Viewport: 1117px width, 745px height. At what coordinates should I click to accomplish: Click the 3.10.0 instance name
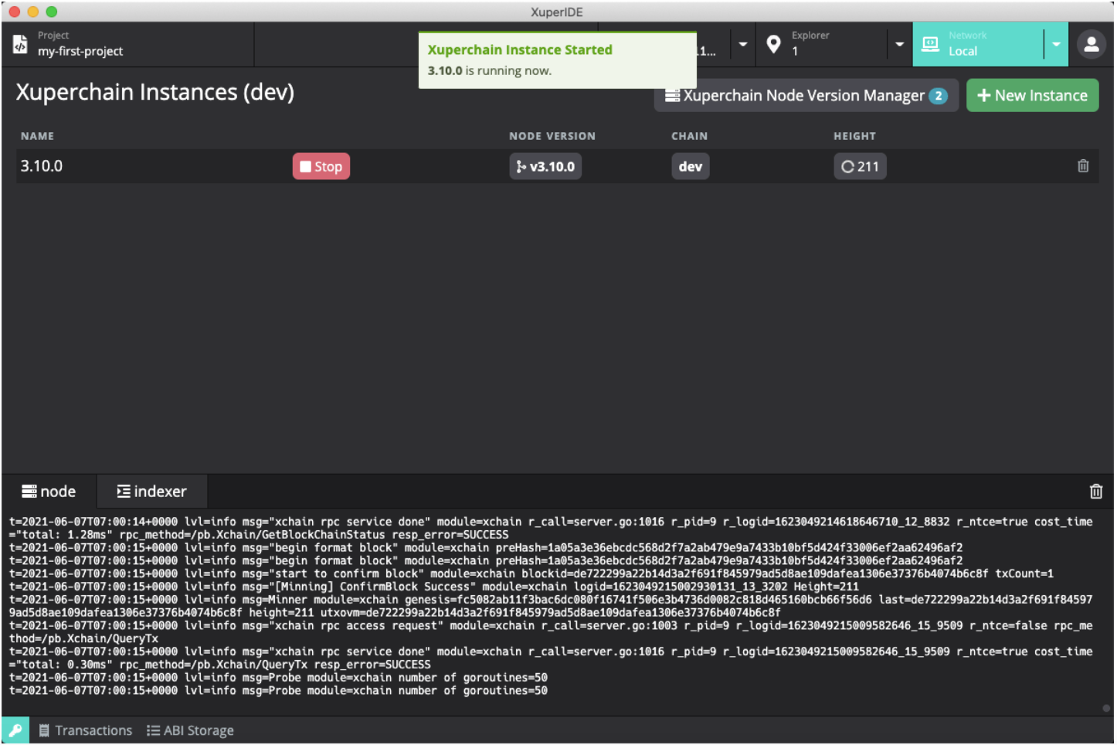(x=42, y=166)
